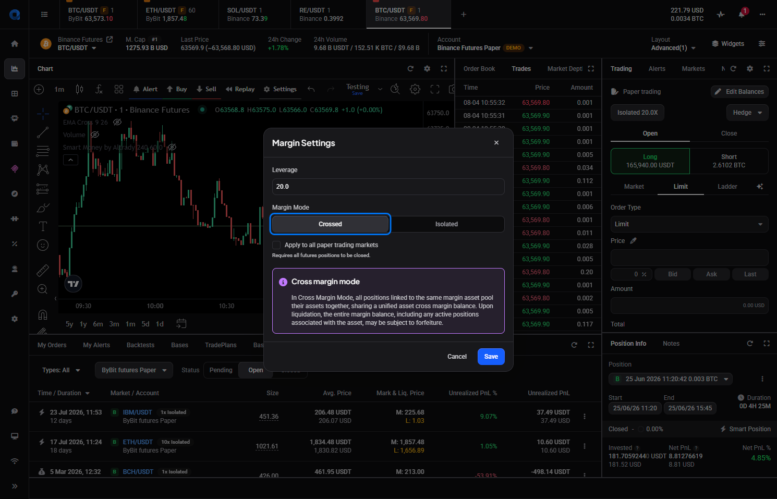Click the Isolated 20.0X button

637,113
